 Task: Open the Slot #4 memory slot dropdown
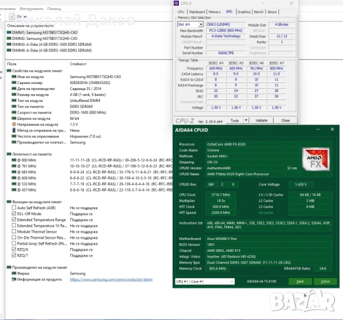190,25
